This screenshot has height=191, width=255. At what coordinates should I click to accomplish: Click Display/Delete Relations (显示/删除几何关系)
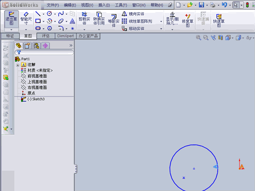(172, 19)
